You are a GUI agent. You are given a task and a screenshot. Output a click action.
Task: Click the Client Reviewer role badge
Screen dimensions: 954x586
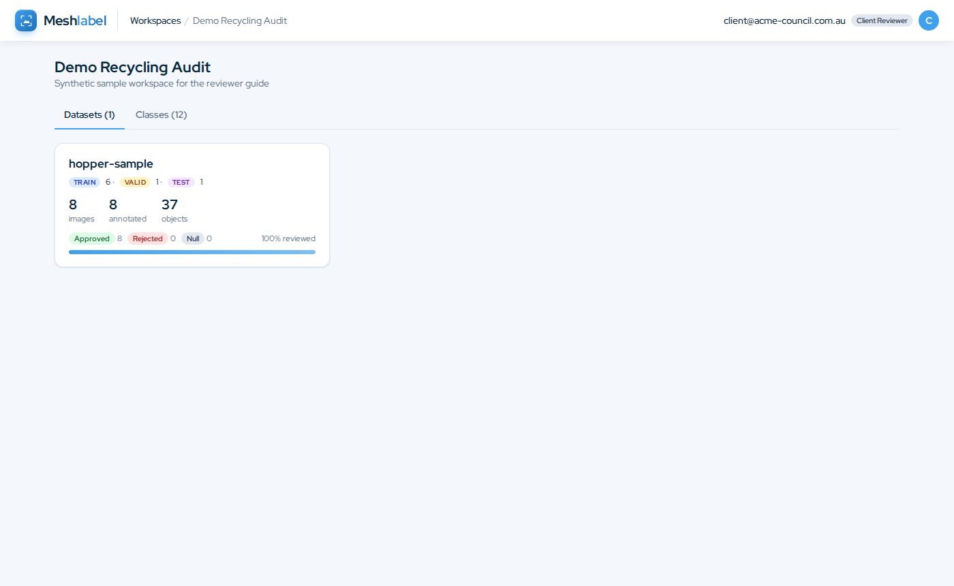[882, 20]
